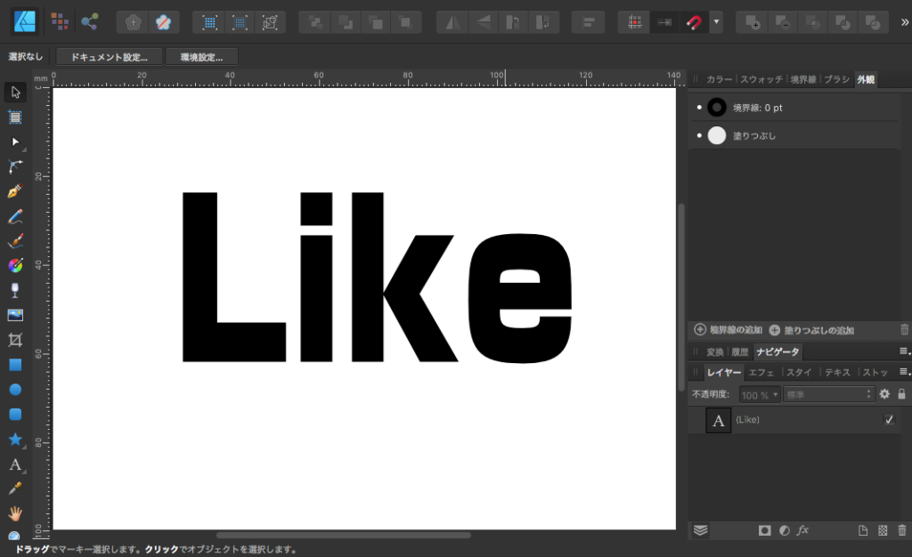912x557 pixels.
Task: Click the ドキュメント設定... button
Action: coord(109,57)
